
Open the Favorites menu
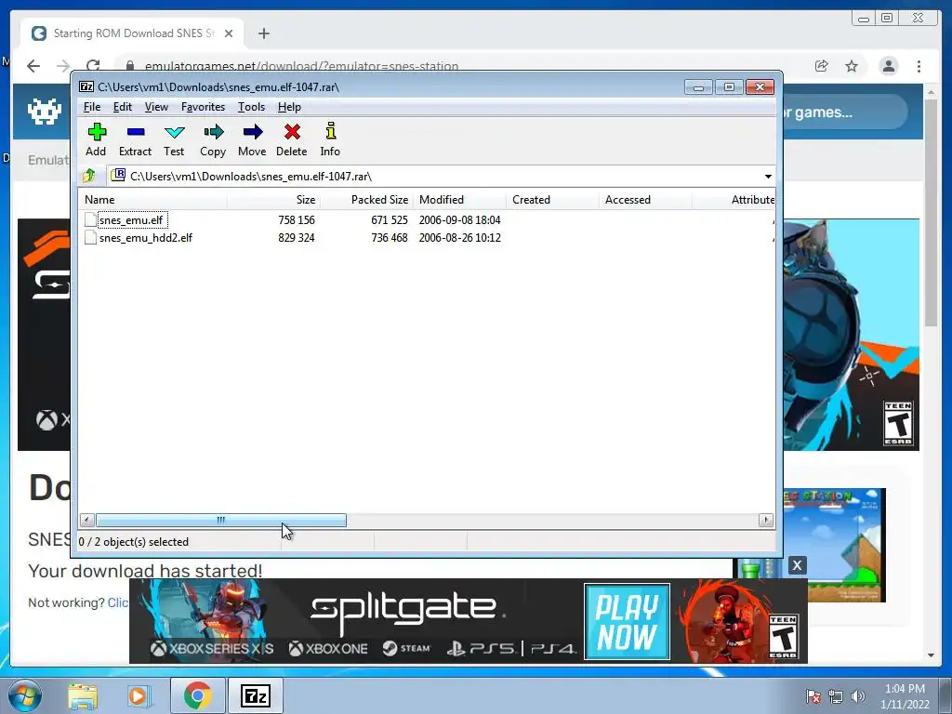tap(203, 107)
